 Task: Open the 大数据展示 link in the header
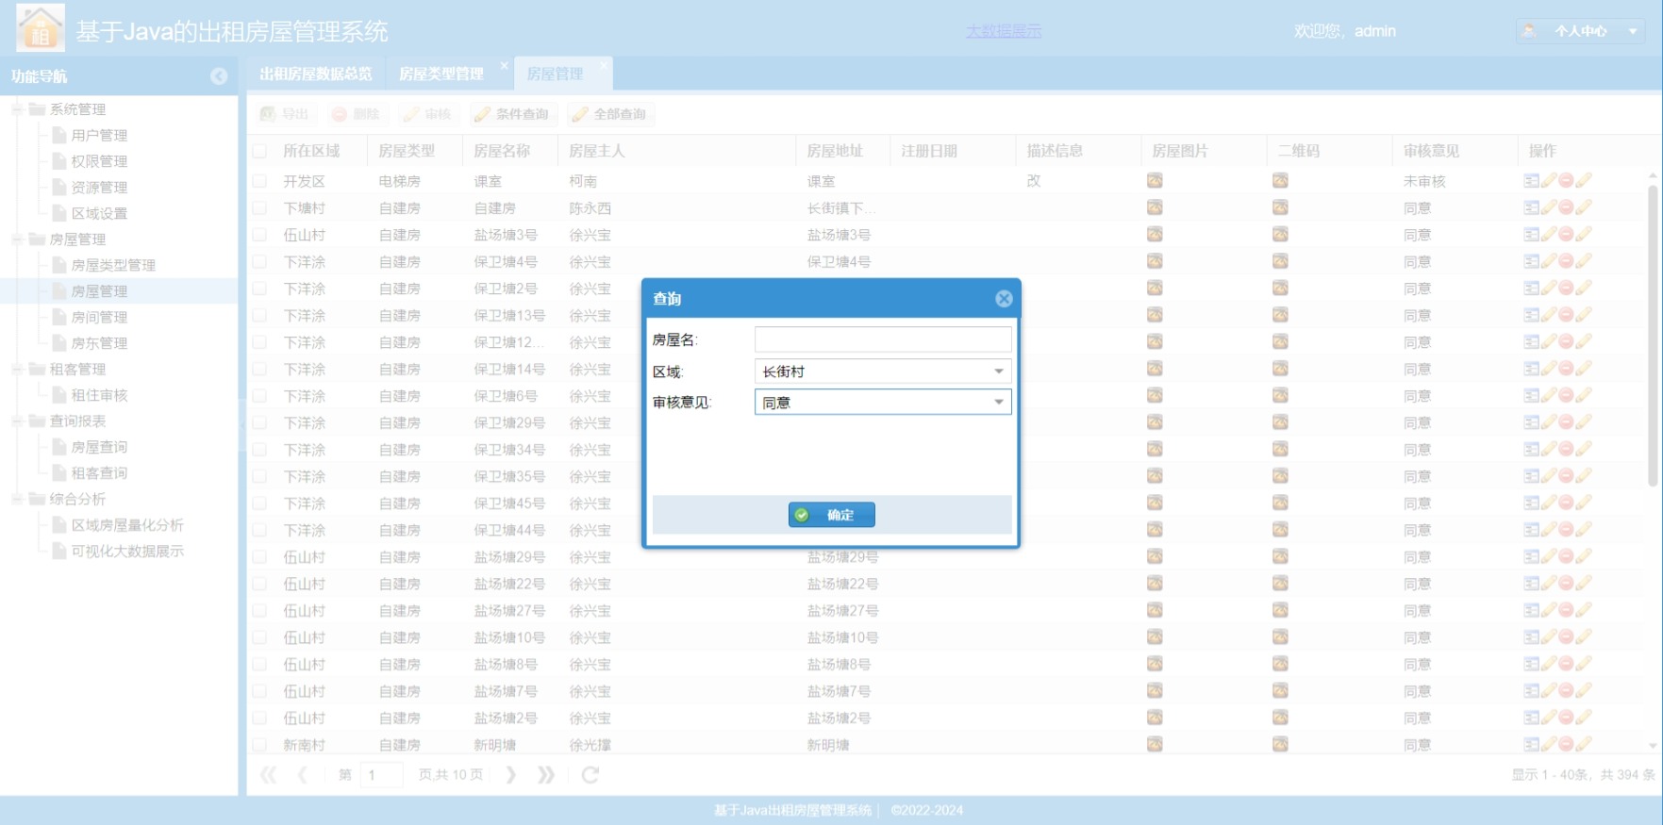pyautogui.click(x=1004, y=31)
